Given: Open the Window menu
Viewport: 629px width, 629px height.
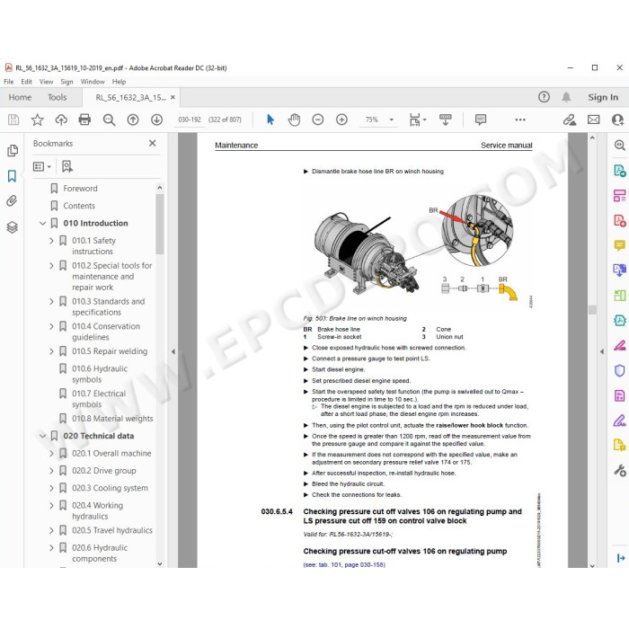Looking at the screenshot, I should [93, 82].
